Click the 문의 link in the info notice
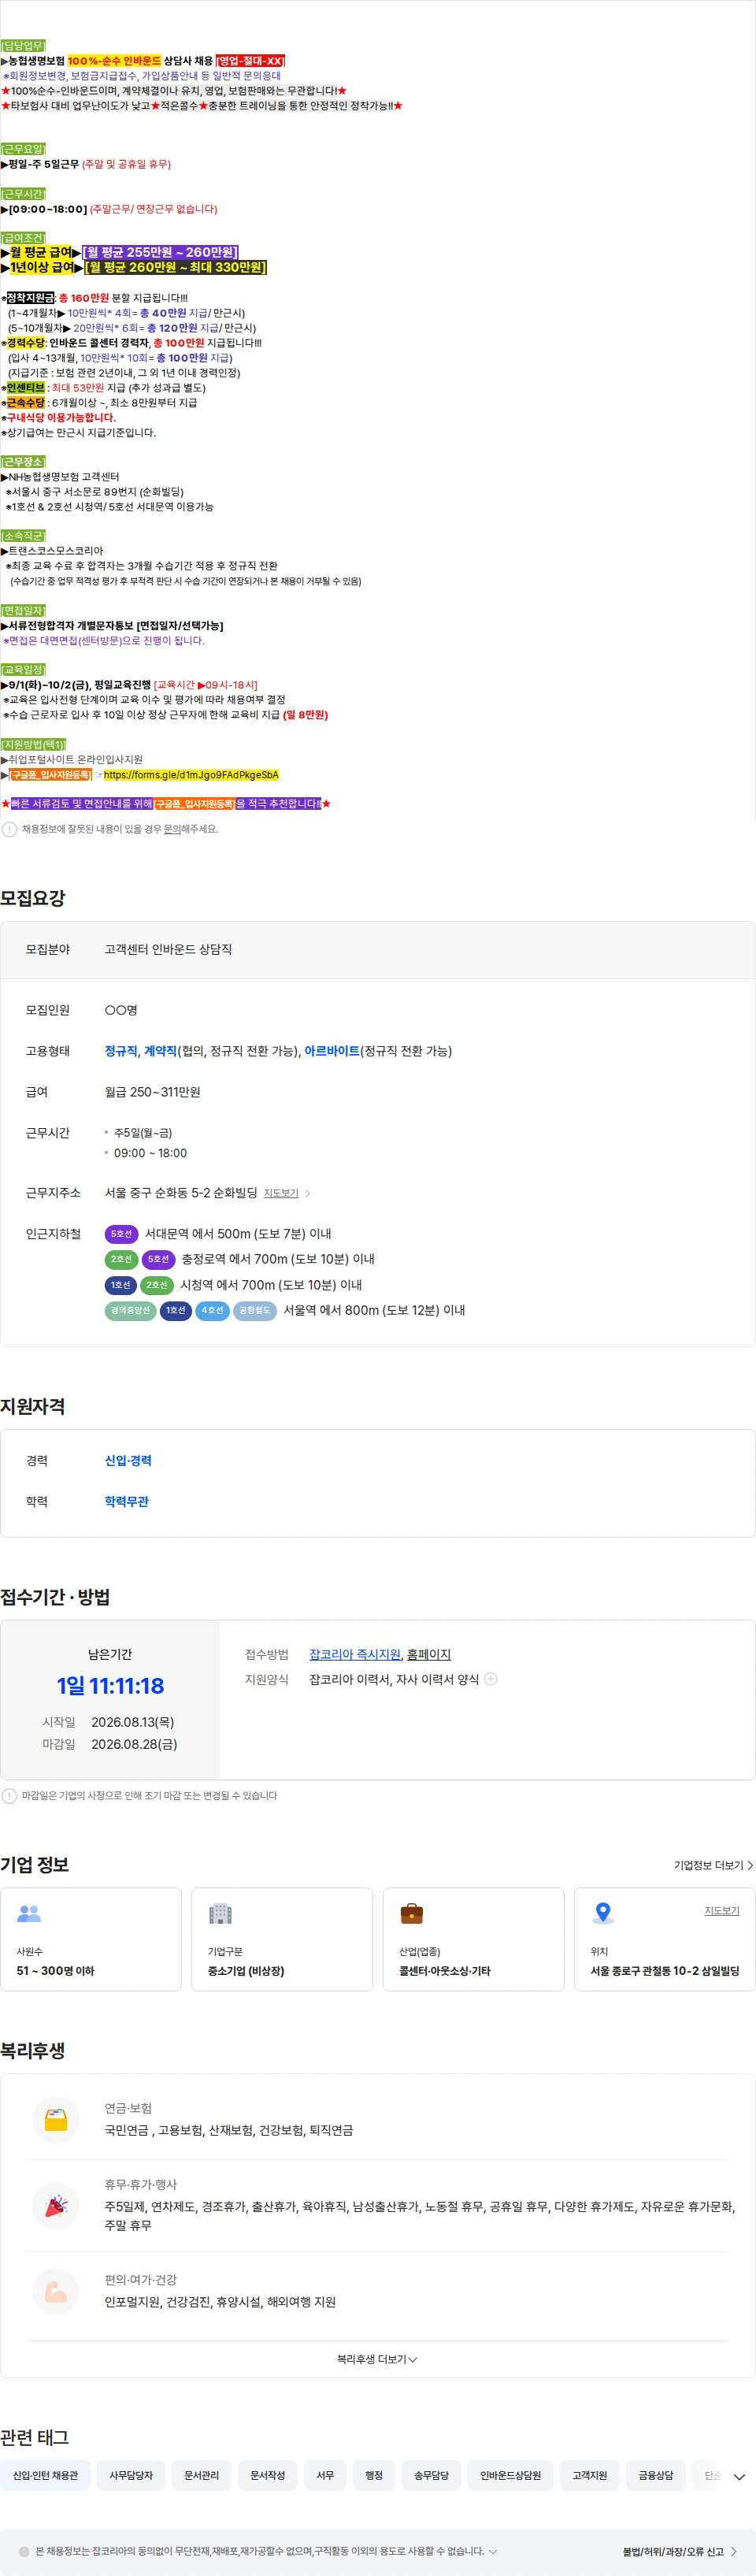Viewport: 756px width, 2576px height. click(x=172, y=829)
